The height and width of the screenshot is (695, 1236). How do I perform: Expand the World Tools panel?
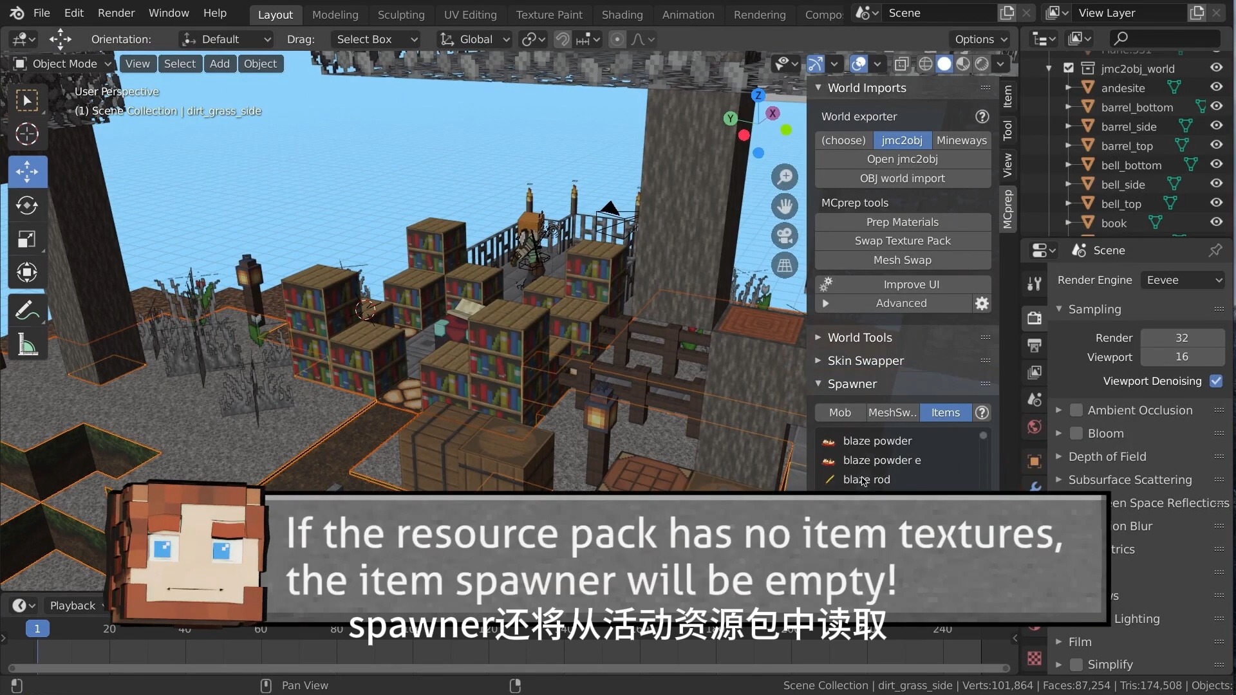point(860,337)
